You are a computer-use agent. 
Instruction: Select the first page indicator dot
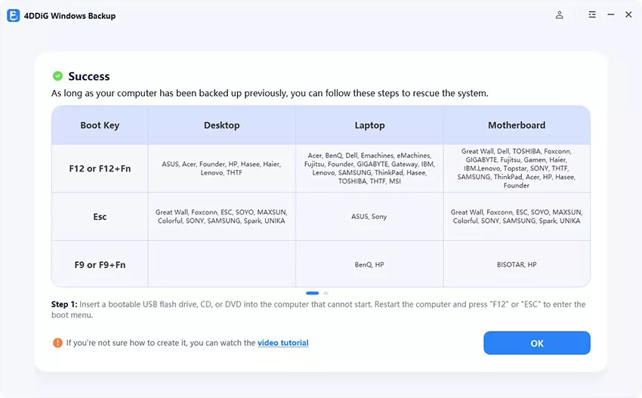pos(312,293)
